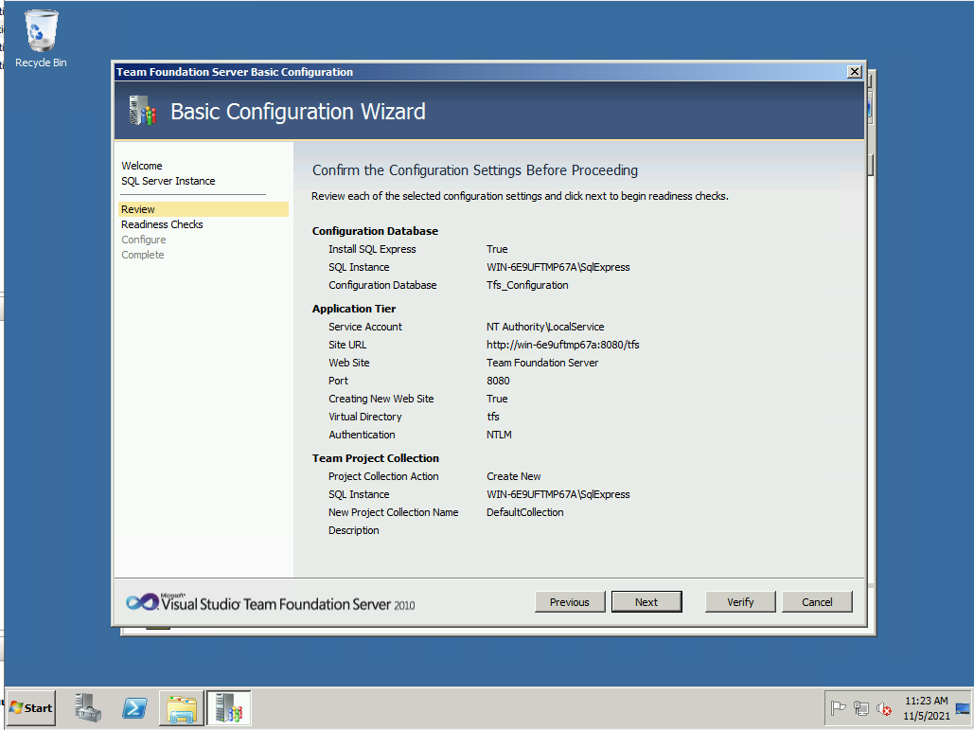
Task: Jump to the Readiness Checks step
Action: click(x=162, y=224)
